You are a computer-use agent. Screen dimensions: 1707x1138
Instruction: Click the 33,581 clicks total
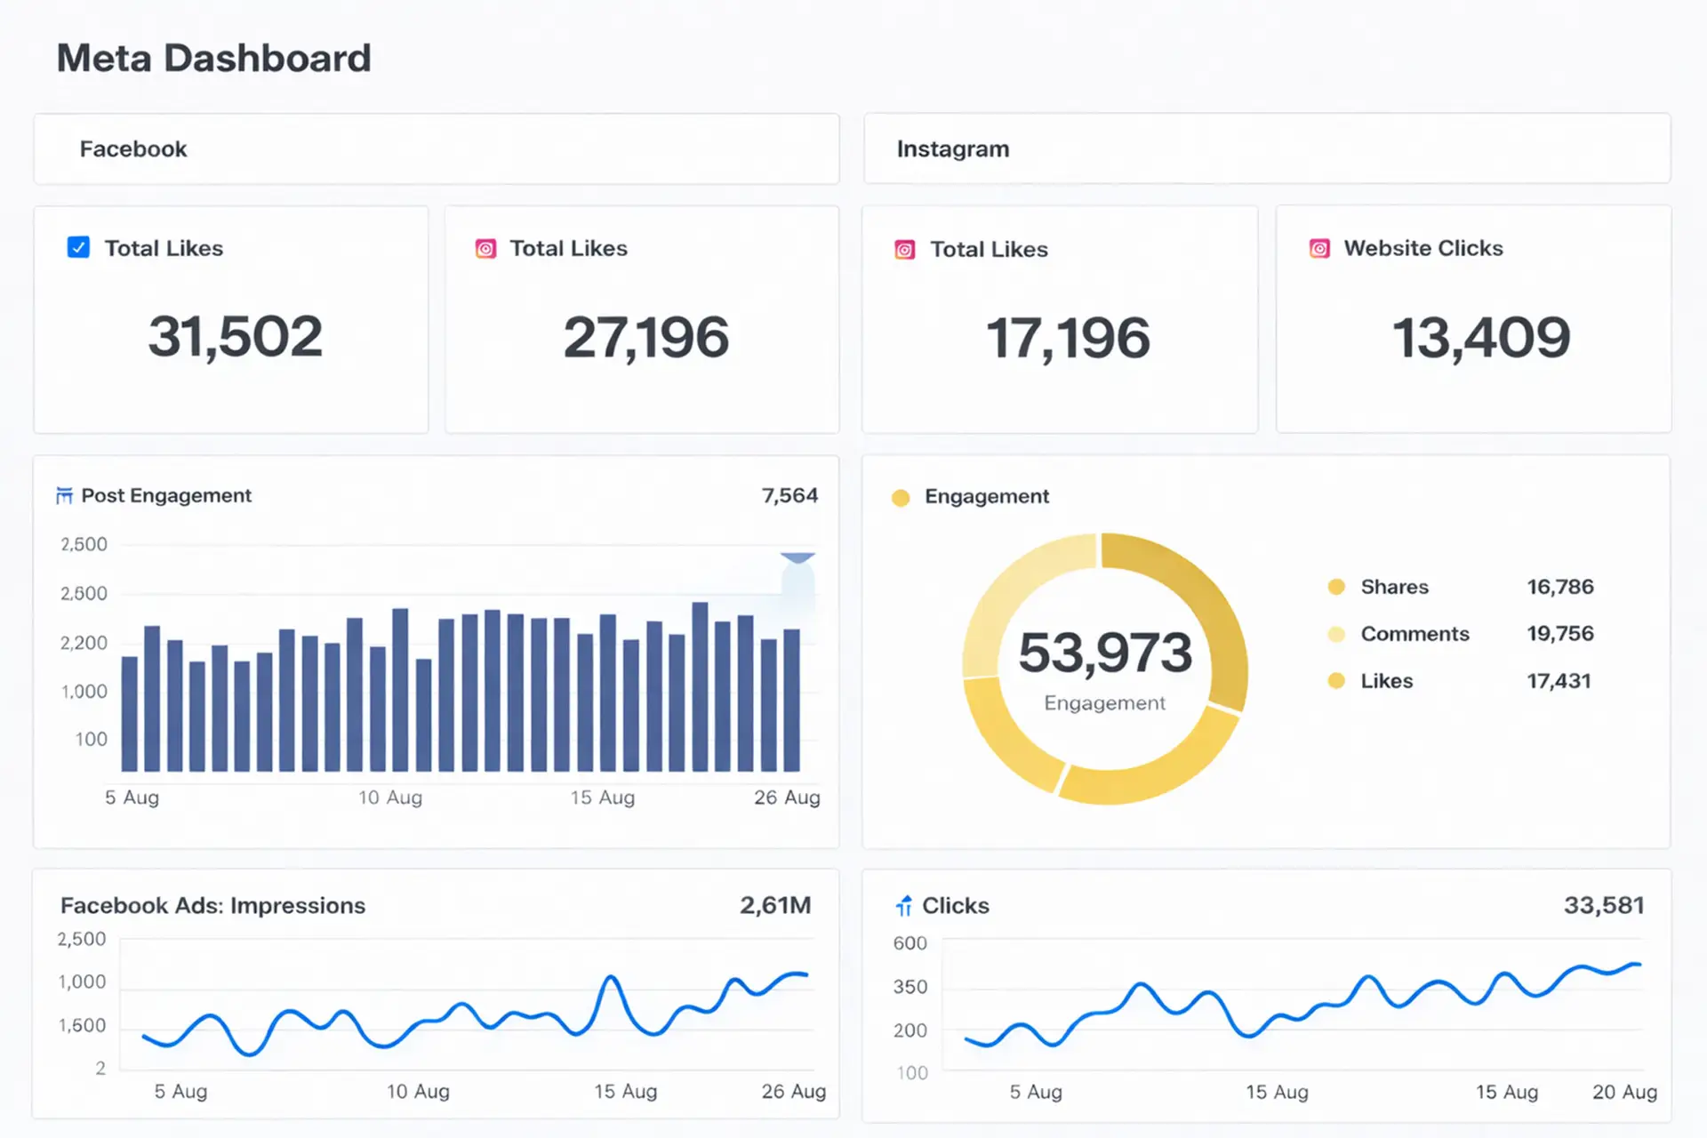[1604, 905]
